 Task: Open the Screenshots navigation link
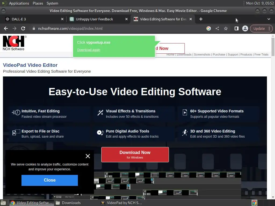coord(202,54)
